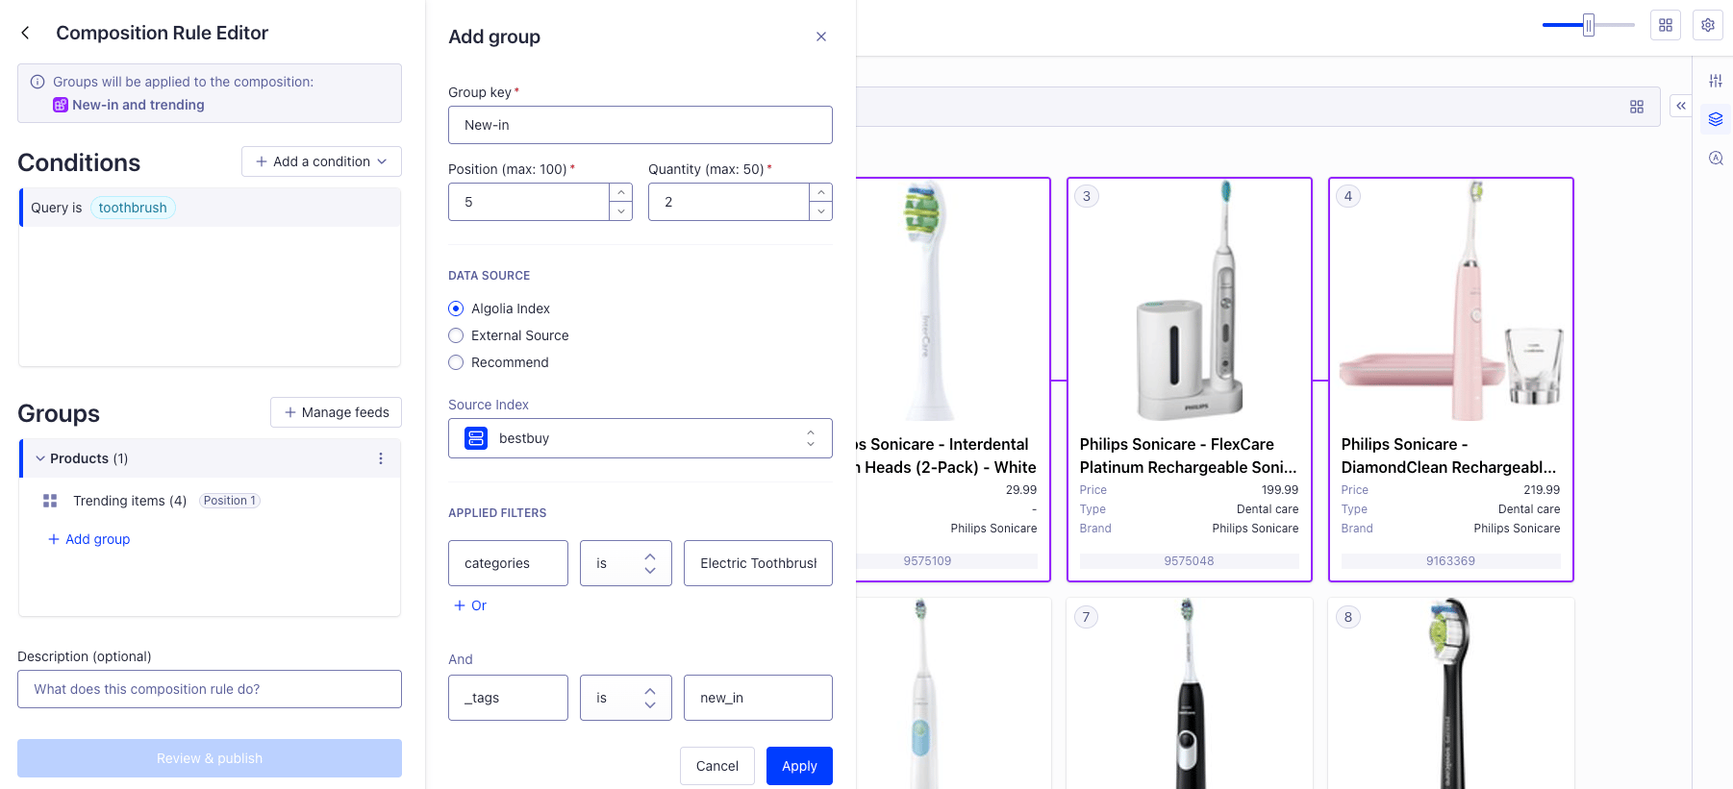Close the Add group panel
This screenshot has width=1733, height=789.
(x=821, y=37)
